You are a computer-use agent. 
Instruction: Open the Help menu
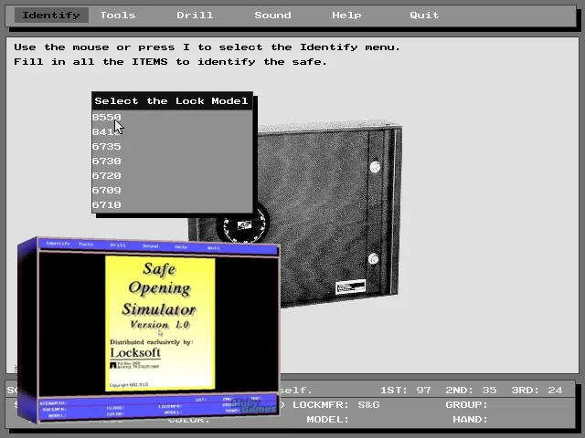pos(346,16)
